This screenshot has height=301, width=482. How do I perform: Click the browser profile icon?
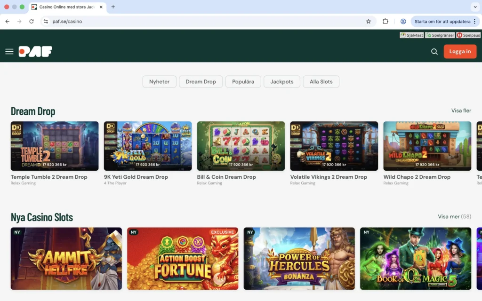click(403, 21)
